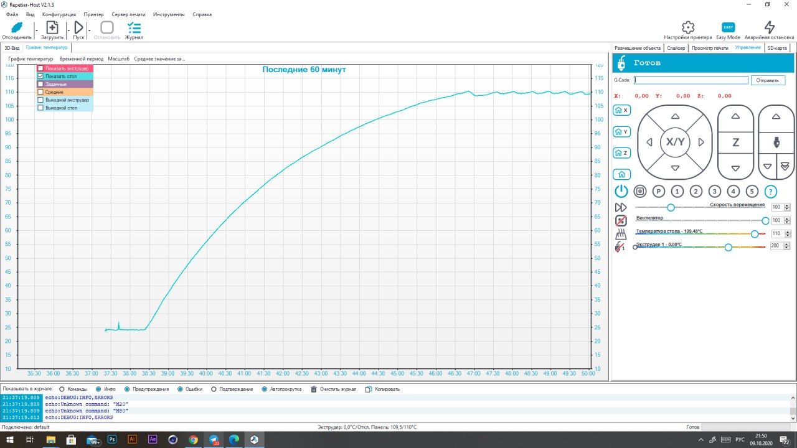Raise the Z axis
Image resolution: width=797 pixels, height=448 pixels.
pos(735,116)
